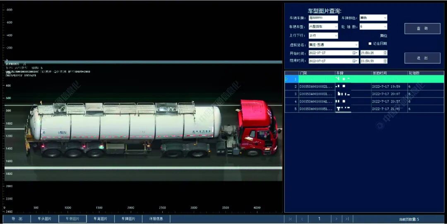
Task: Select the highlighted first result row
Action: [x=364, y=79]
